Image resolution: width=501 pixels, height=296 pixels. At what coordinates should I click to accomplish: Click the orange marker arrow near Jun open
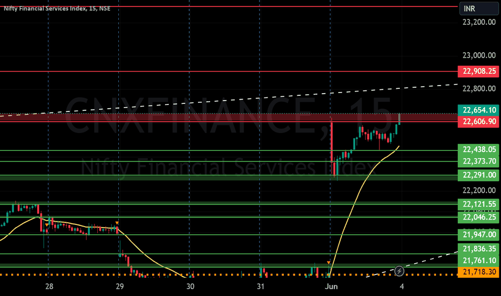328,263
